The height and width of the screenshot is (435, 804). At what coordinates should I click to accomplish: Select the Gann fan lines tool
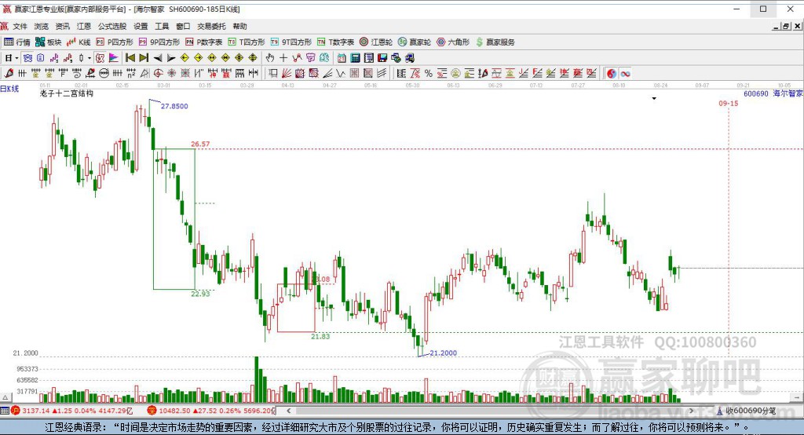pyautogui.click(x=286, y=73)
